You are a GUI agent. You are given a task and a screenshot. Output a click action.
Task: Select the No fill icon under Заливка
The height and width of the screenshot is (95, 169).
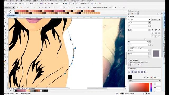click(x=129, y=72)
